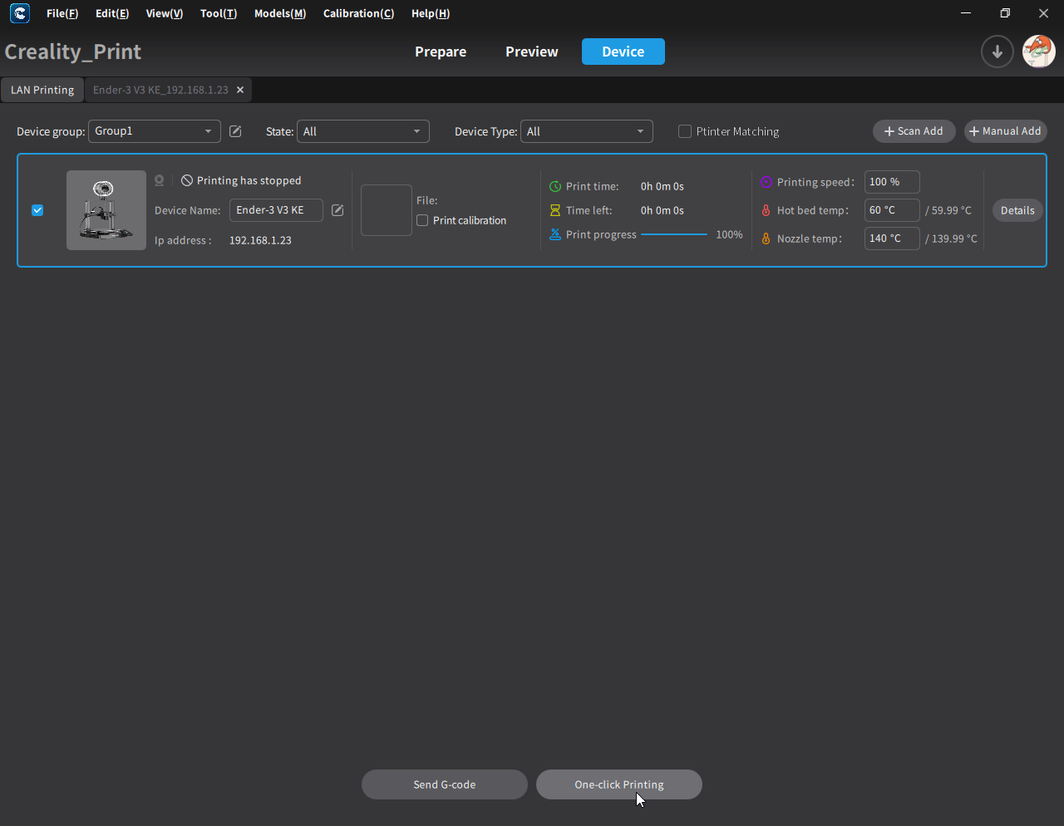Click the Ender-3 printer thumbnail image
Image resolution: width=1064 pixels, height=826 pixels.
pos(106,210)
